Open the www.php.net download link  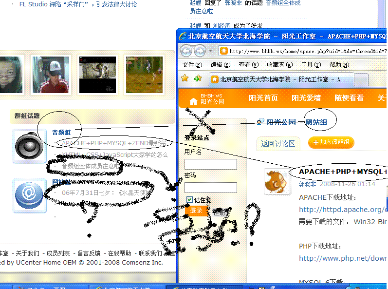click(x=342, y=258)
